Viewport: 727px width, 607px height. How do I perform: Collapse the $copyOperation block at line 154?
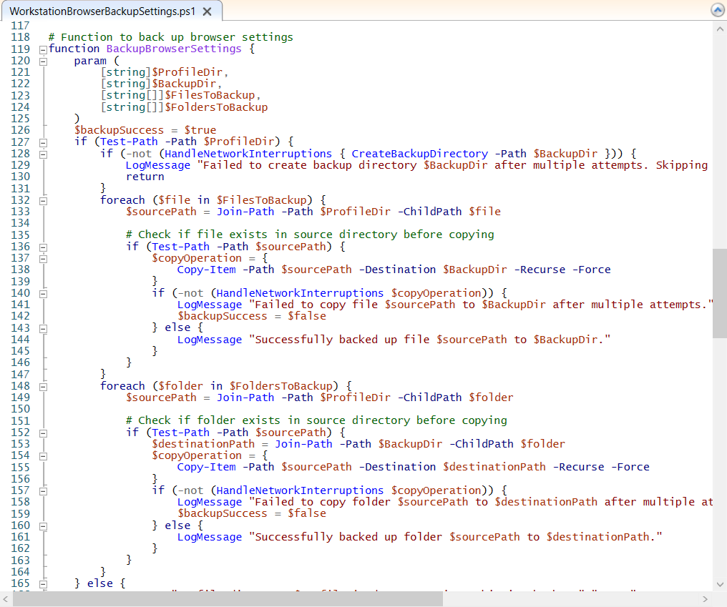point(43,456)
